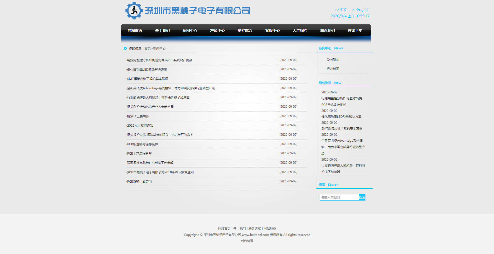The image size is (494, 254).
Task: Open article 铜箔涨价推动PCB产业入全新格局
Action: pos(150,107)
